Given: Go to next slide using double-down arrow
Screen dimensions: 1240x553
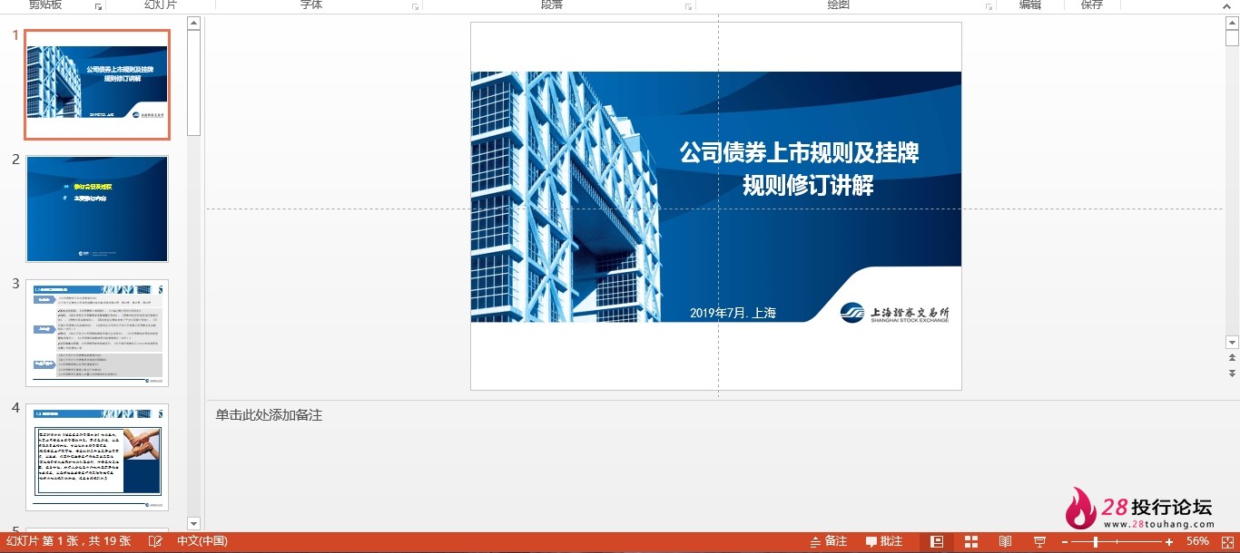Looking at the screenshot, I should click(1232, 373).
